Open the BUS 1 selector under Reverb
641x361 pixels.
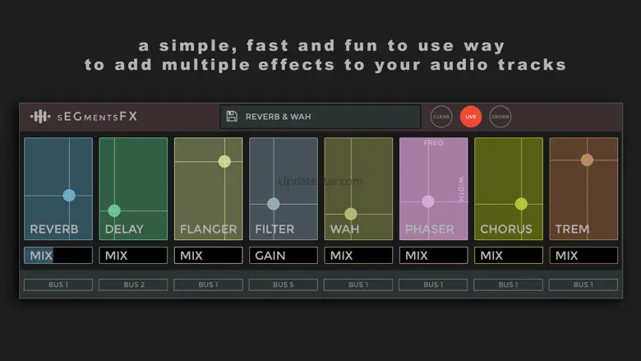[58, 285]
